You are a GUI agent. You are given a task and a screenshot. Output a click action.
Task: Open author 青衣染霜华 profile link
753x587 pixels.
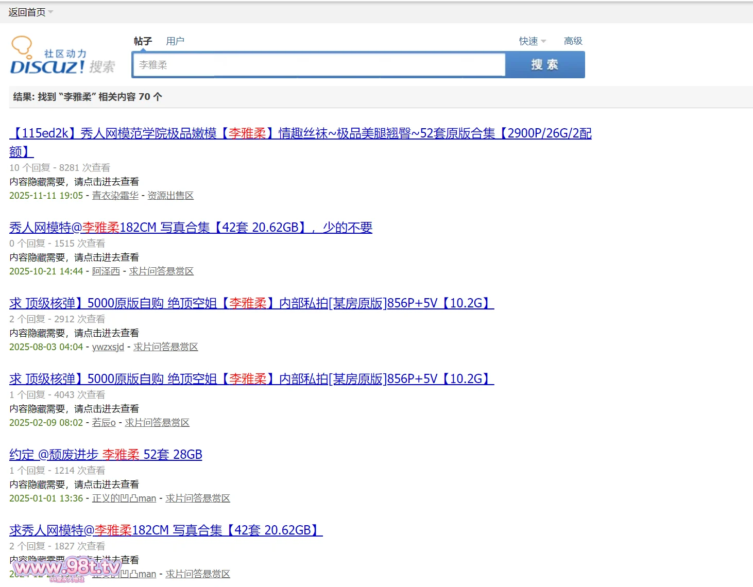pyautogui.click(x=115, y=196)
